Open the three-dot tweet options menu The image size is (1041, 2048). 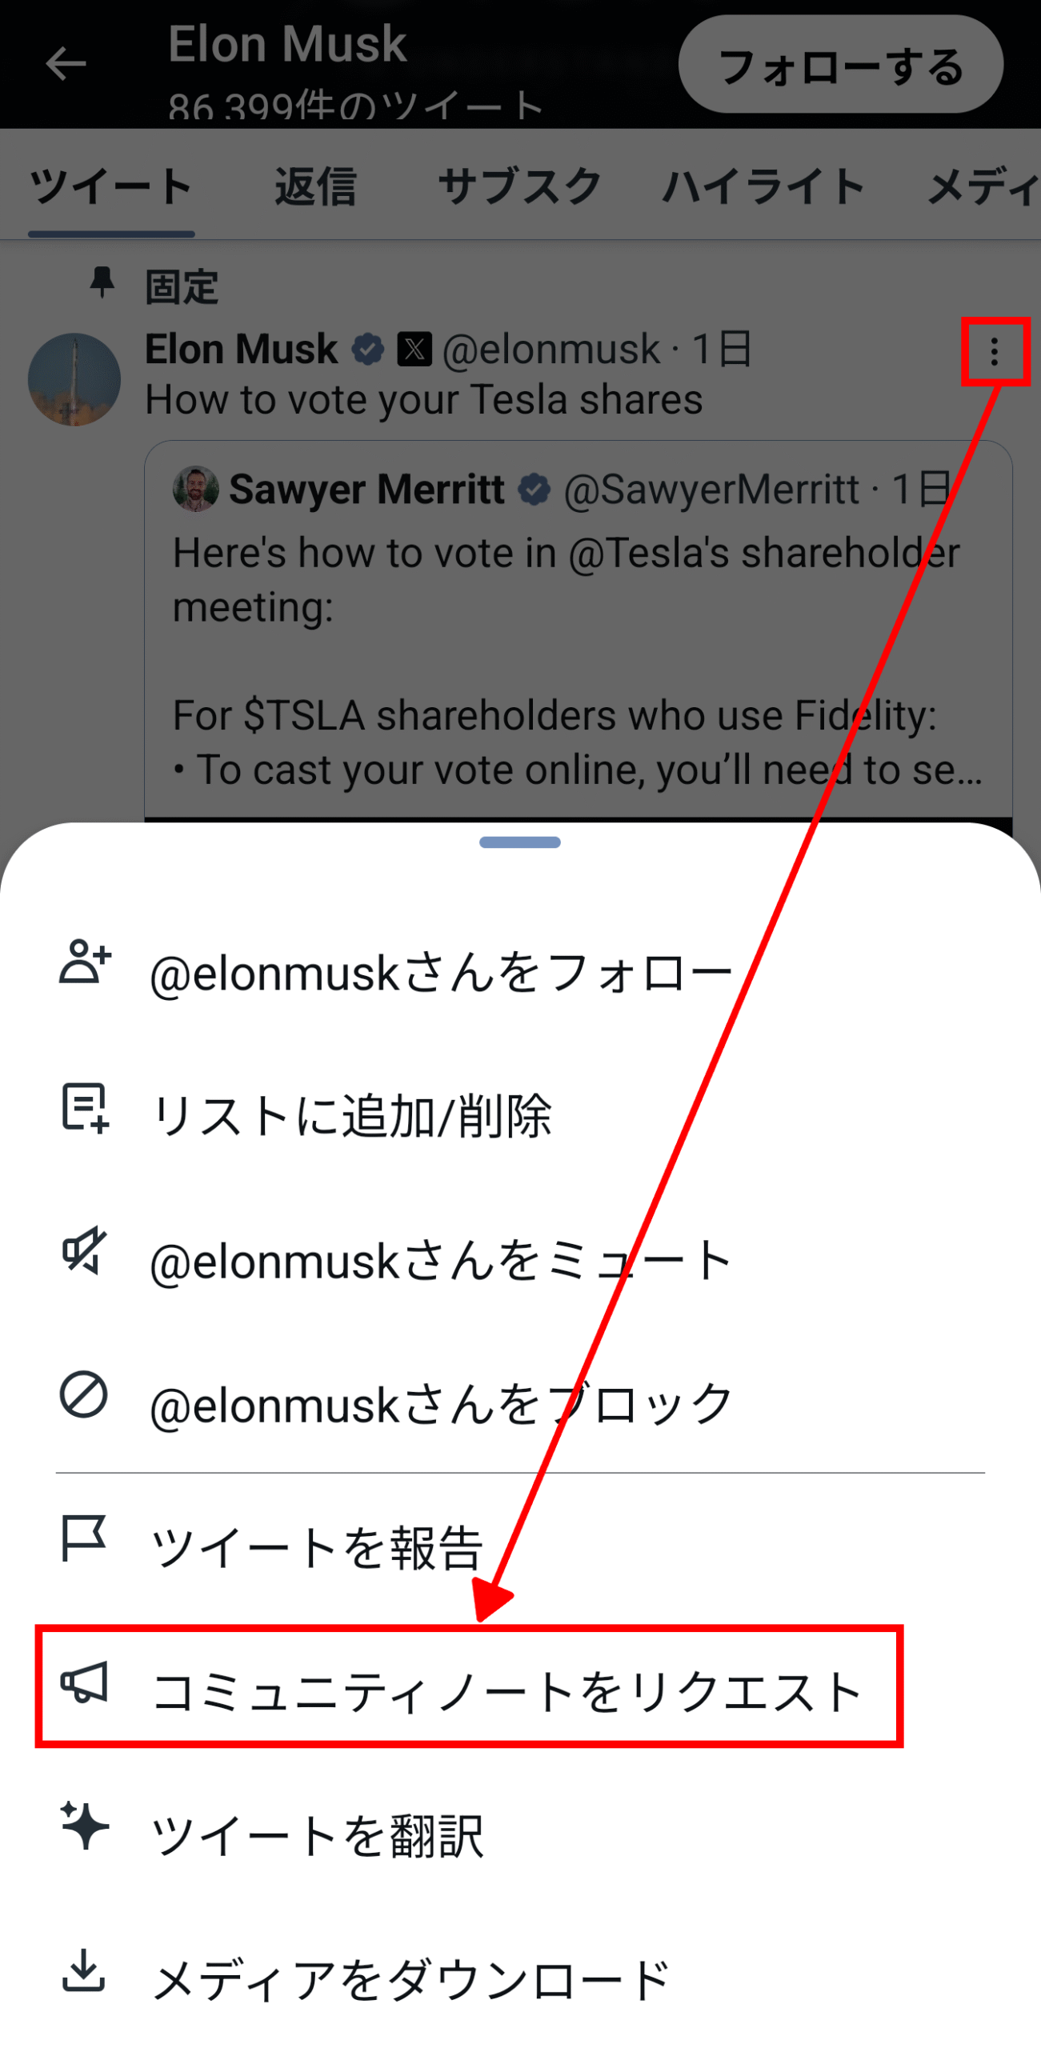(x=994, y=351)
